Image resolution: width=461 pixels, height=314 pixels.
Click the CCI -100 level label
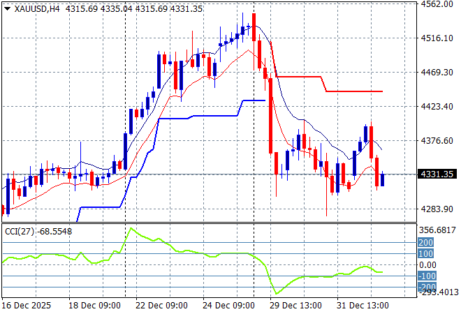427,276
